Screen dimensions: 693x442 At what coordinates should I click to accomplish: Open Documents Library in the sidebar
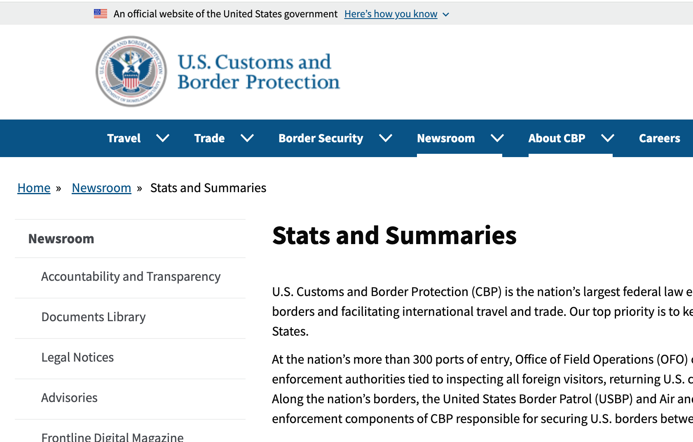pyautogui.click(x=94, y=317)
